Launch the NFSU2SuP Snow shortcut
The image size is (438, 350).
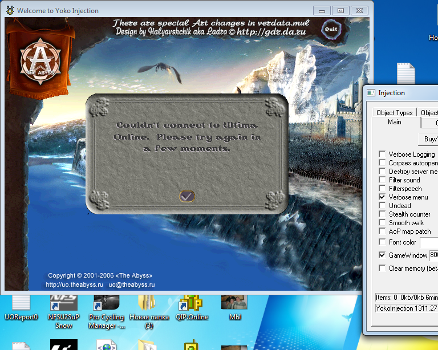coord(63,307)
